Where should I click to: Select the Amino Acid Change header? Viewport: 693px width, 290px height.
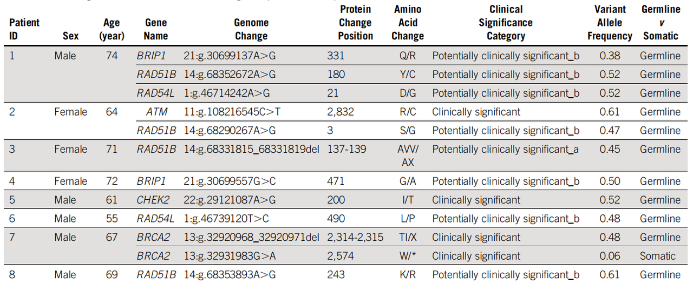(x=408, y=23)
